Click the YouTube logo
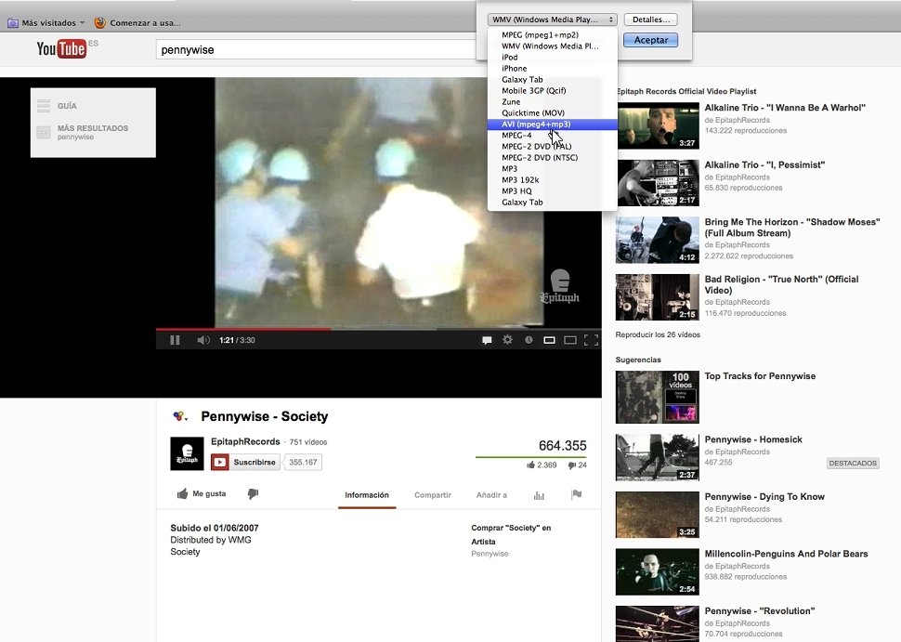 point(61,49)
